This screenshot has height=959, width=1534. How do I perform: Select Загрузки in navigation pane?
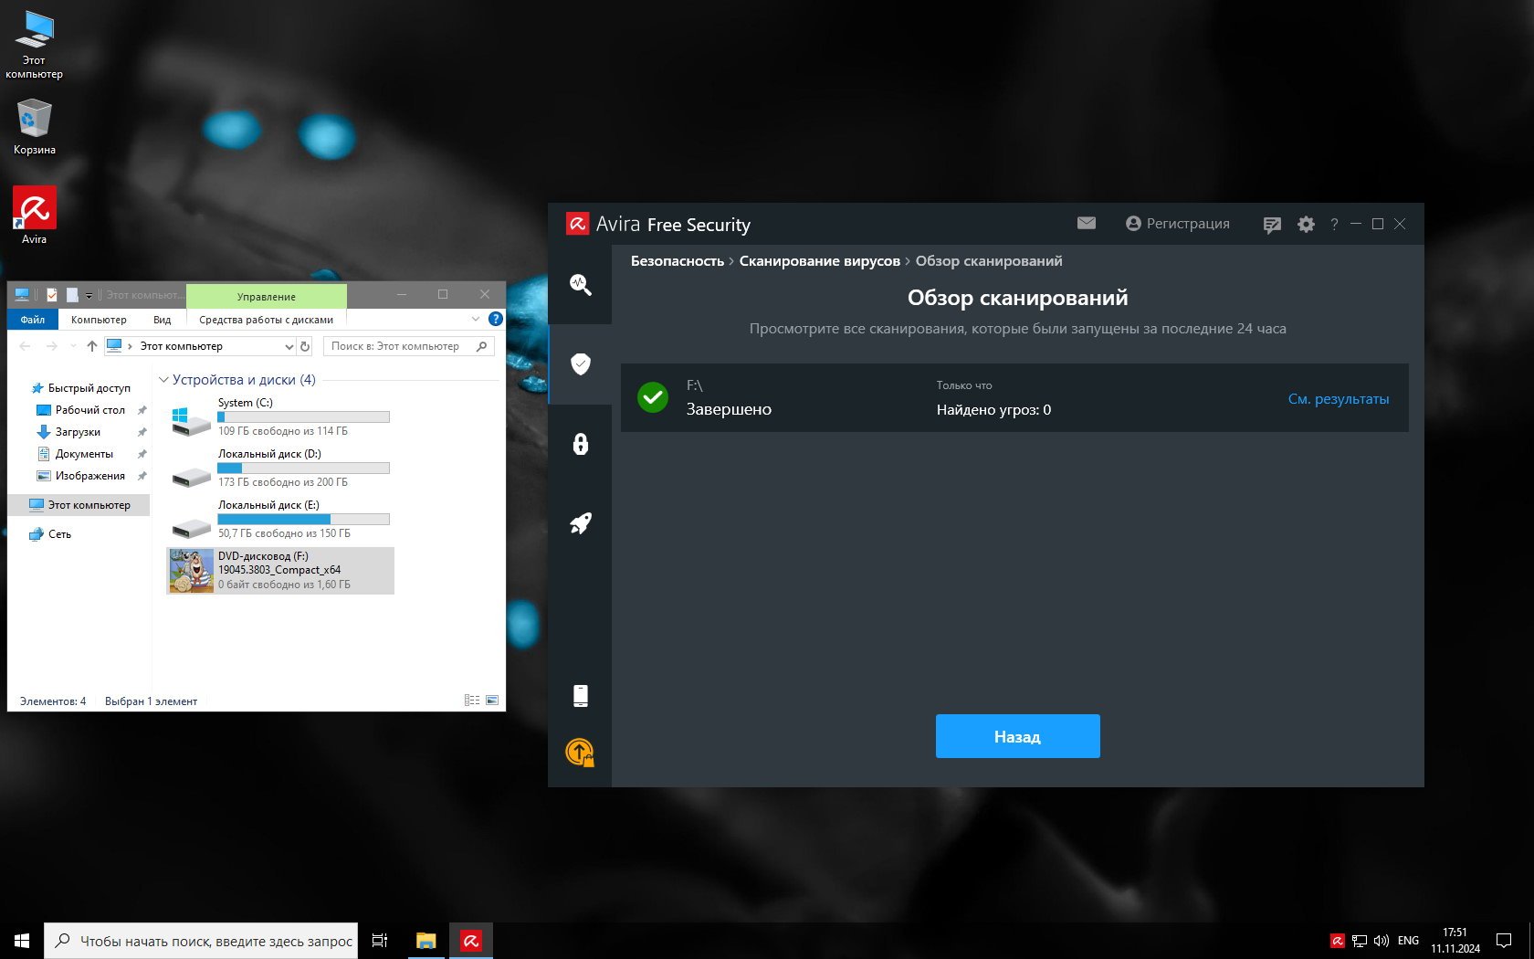point(68,432)
